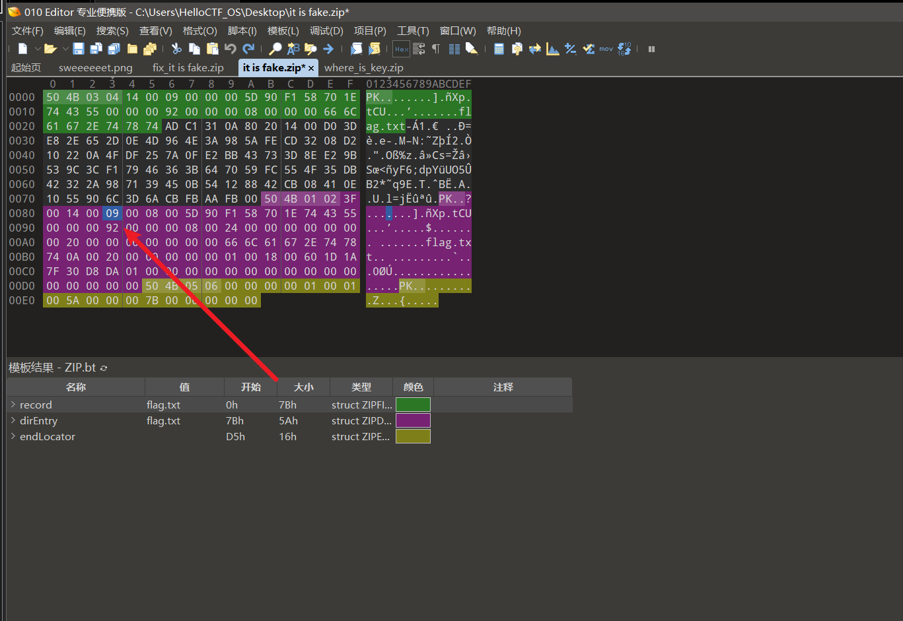Viewport: 903px width, 621px height.
Task: Click the Find in Files icon
Action: pyautogui.click(x=310, y=49)
